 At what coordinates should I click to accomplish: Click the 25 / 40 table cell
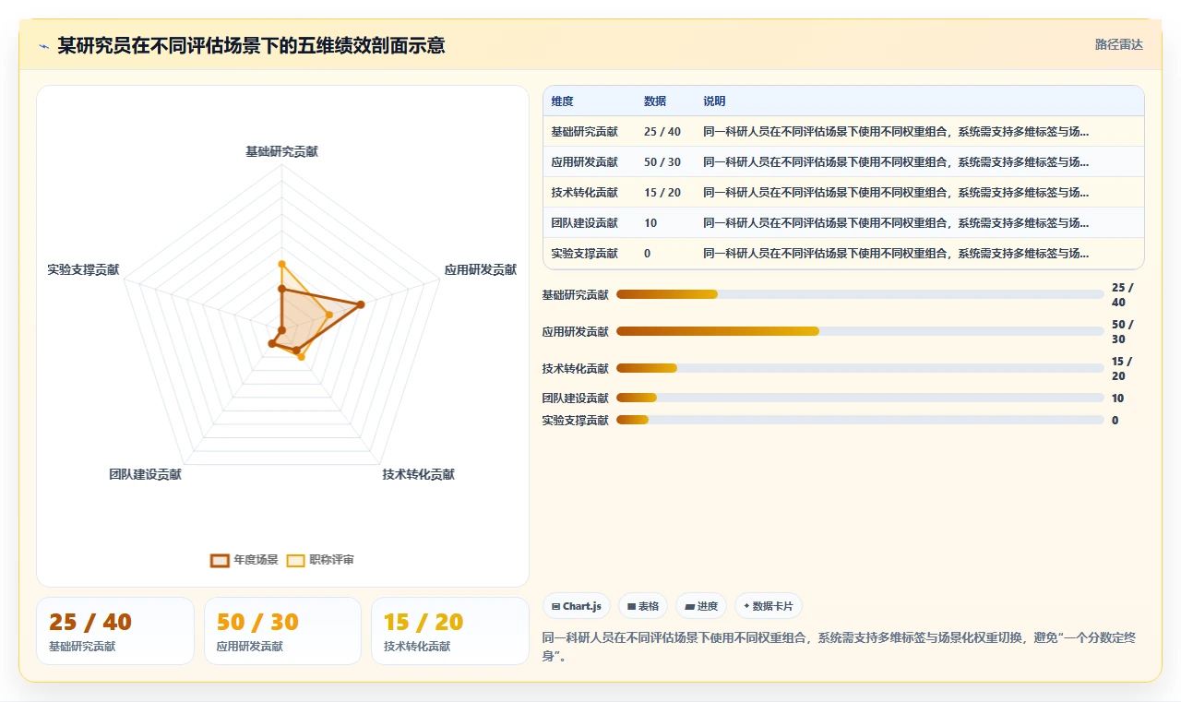[662, 132]
